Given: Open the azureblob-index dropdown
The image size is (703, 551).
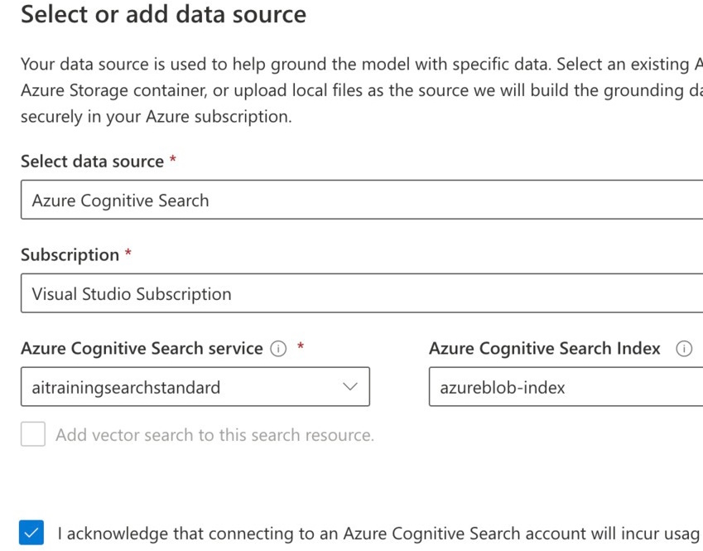Looking at the screenshot, I should (x=566, y=387).
